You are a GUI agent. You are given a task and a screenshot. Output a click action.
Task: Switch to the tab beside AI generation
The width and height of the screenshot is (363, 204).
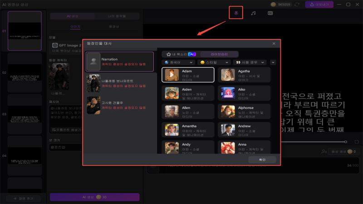point(117,16)
